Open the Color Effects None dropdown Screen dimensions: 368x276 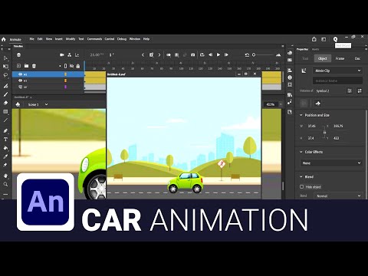331,163
